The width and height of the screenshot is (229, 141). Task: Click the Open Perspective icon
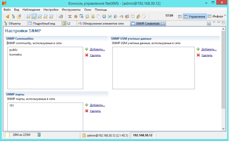pos(180,17)
